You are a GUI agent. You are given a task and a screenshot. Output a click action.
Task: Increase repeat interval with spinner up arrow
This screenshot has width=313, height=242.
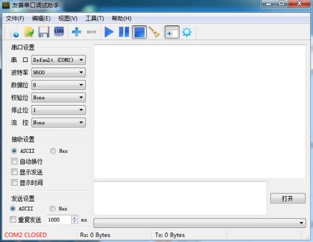click(75, 218)
